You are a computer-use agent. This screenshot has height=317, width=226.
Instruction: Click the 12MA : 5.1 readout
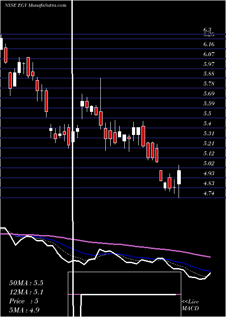[26, 292]
